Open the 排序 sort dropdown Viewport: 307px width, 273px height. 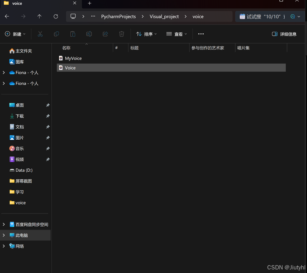(x=146, y=34)
